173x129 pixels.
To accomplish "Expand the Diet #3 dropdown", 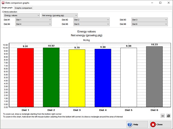I will [150, 20].
